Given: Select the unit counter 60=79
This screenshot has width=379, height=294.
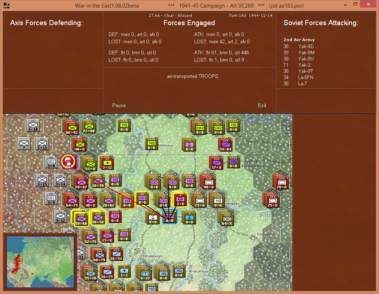Looking at the screenshot, I should point(99,255).
